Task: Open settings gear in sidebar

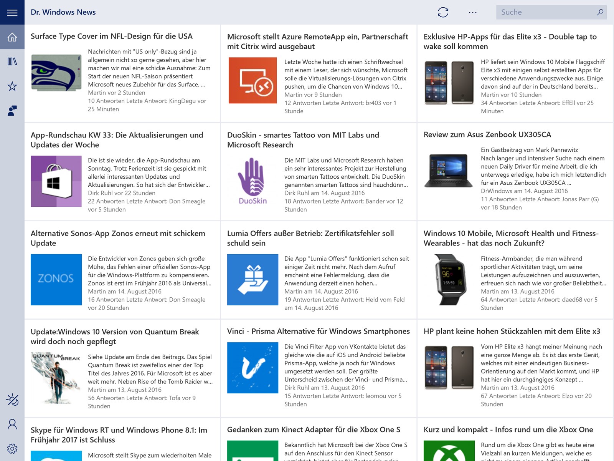Action: click(x=12, y=449)
